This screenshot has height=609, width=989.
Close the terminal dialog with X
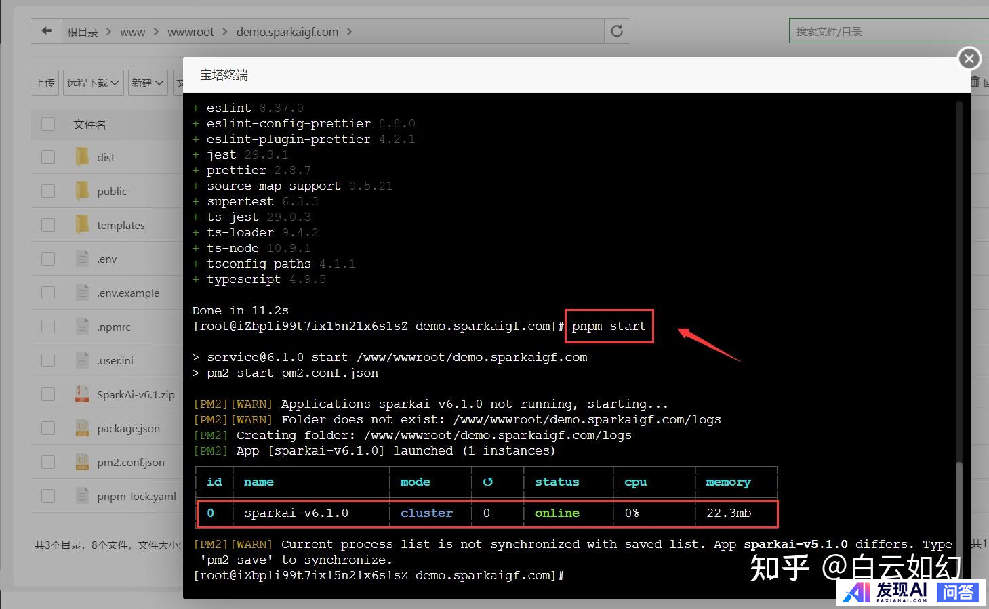969,59
